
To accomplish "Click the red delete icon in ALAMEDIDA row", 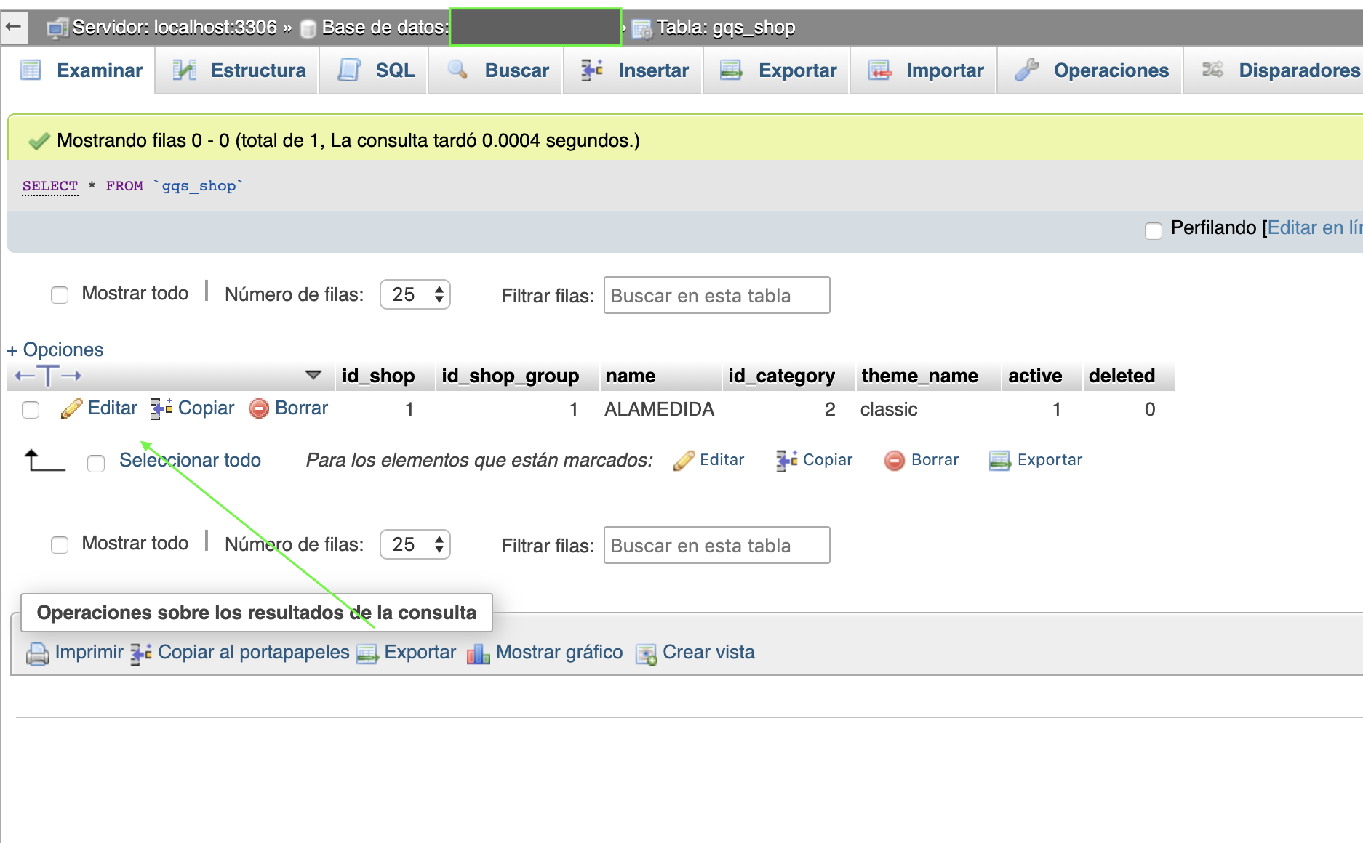I will click(259, 408).
